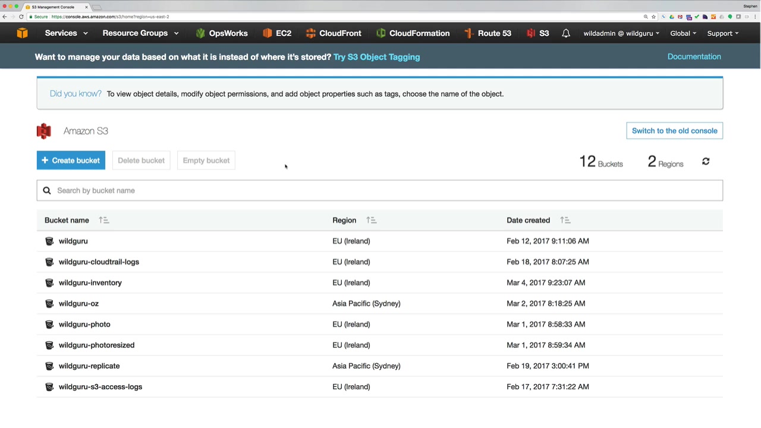Click the bucket icon beside wildguru-s3-access-logs
Image resolution: width=761 pixels, height=428 pixels.
click(x=49, y=386)
